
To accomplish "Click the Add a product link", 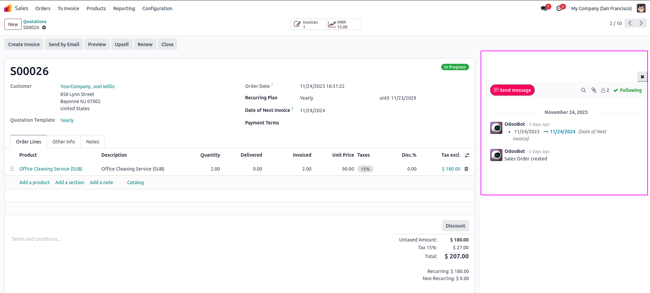I will 34,182.
